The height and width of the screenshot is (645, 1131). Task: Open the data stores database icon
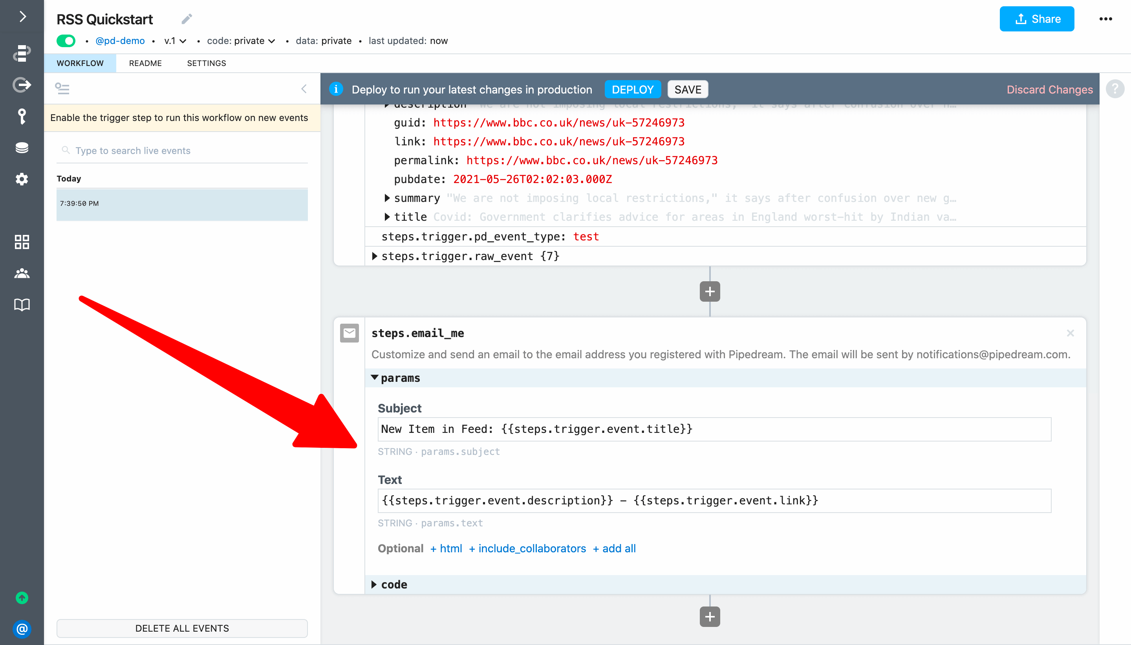[22, 148]
